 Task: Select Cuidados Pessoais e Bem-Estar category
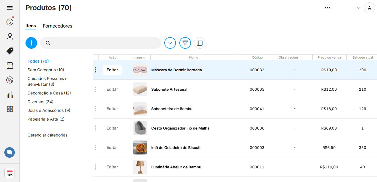[48, 81]
